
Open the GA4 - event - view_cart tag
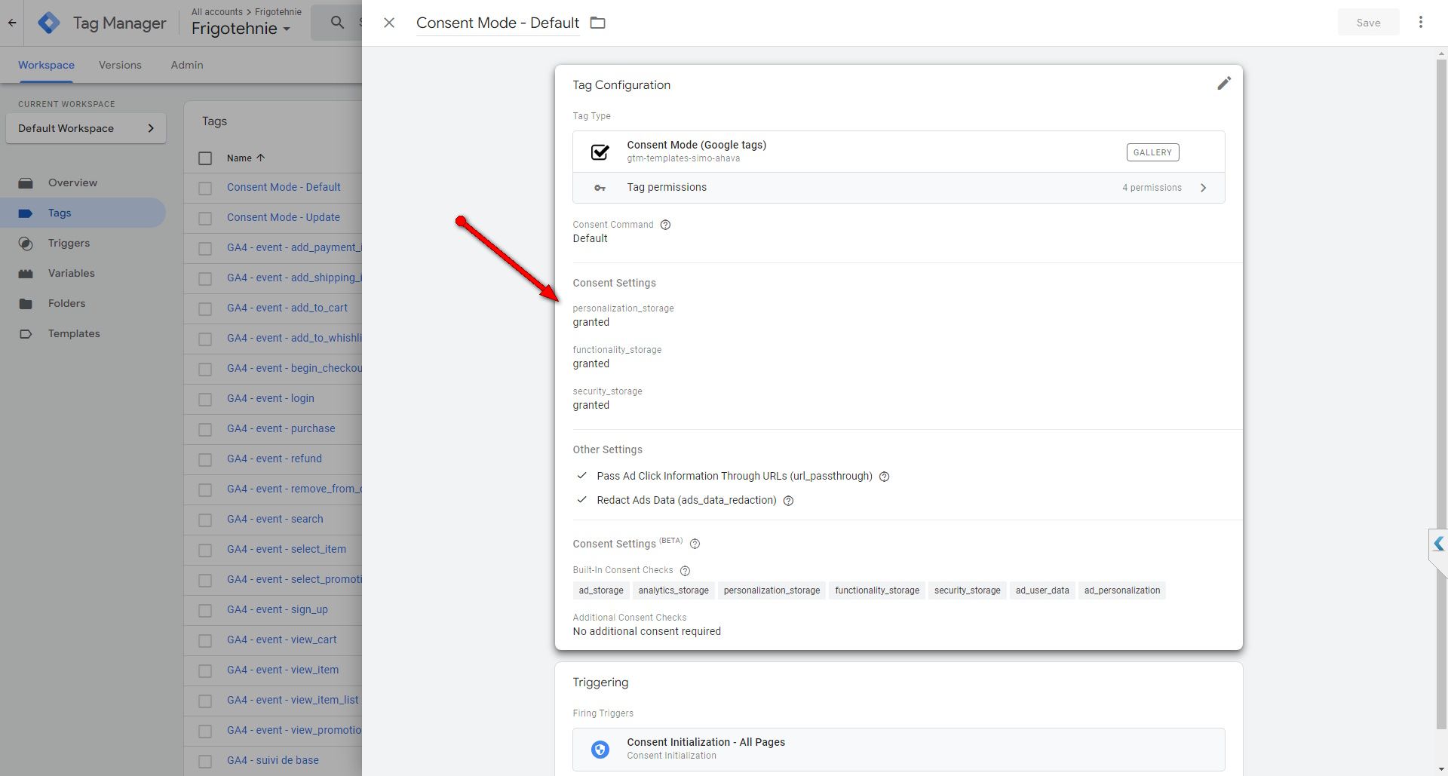(282, 640)
